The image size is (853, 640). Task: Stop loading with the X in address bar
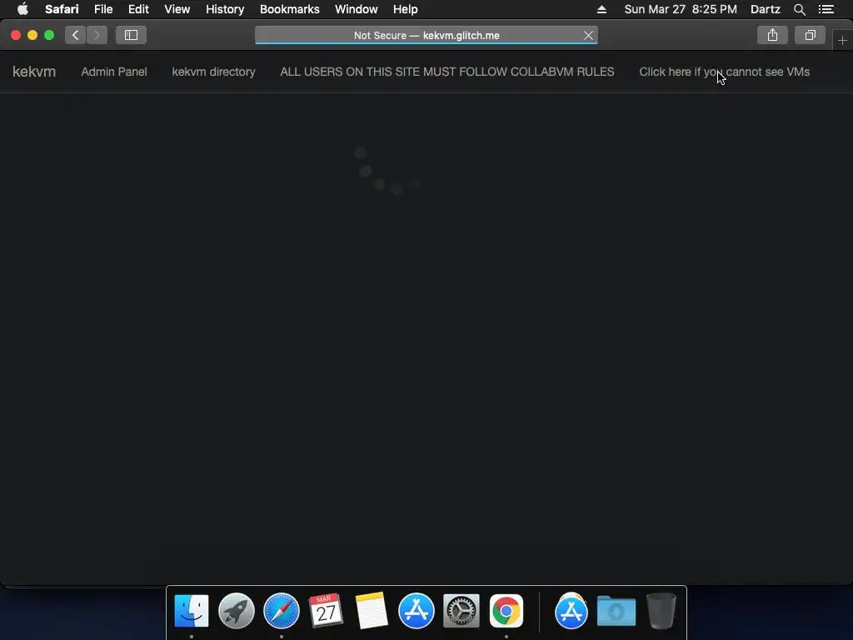(x=588, y=35)
